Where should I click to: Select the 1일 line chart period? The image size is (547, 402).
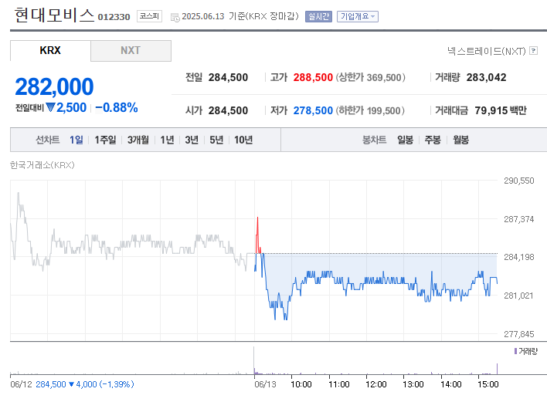pyautogui.click(x=76, y=140)
